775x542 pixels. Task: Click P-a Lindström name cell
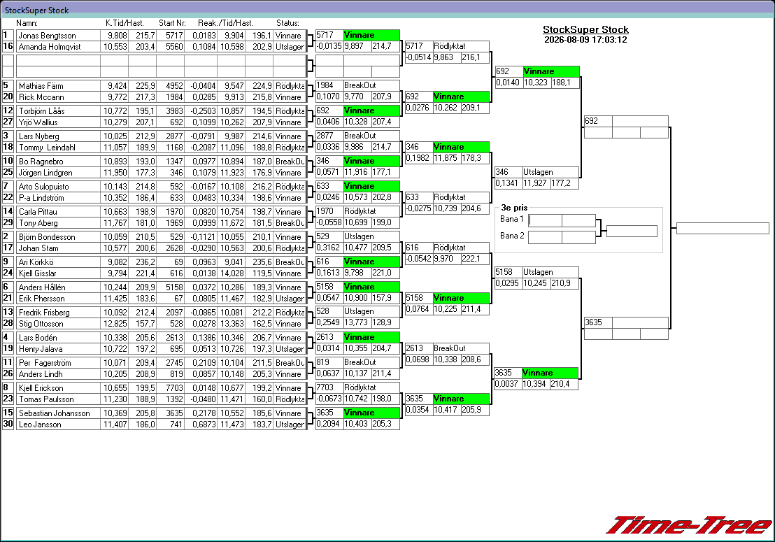point(58,198)
